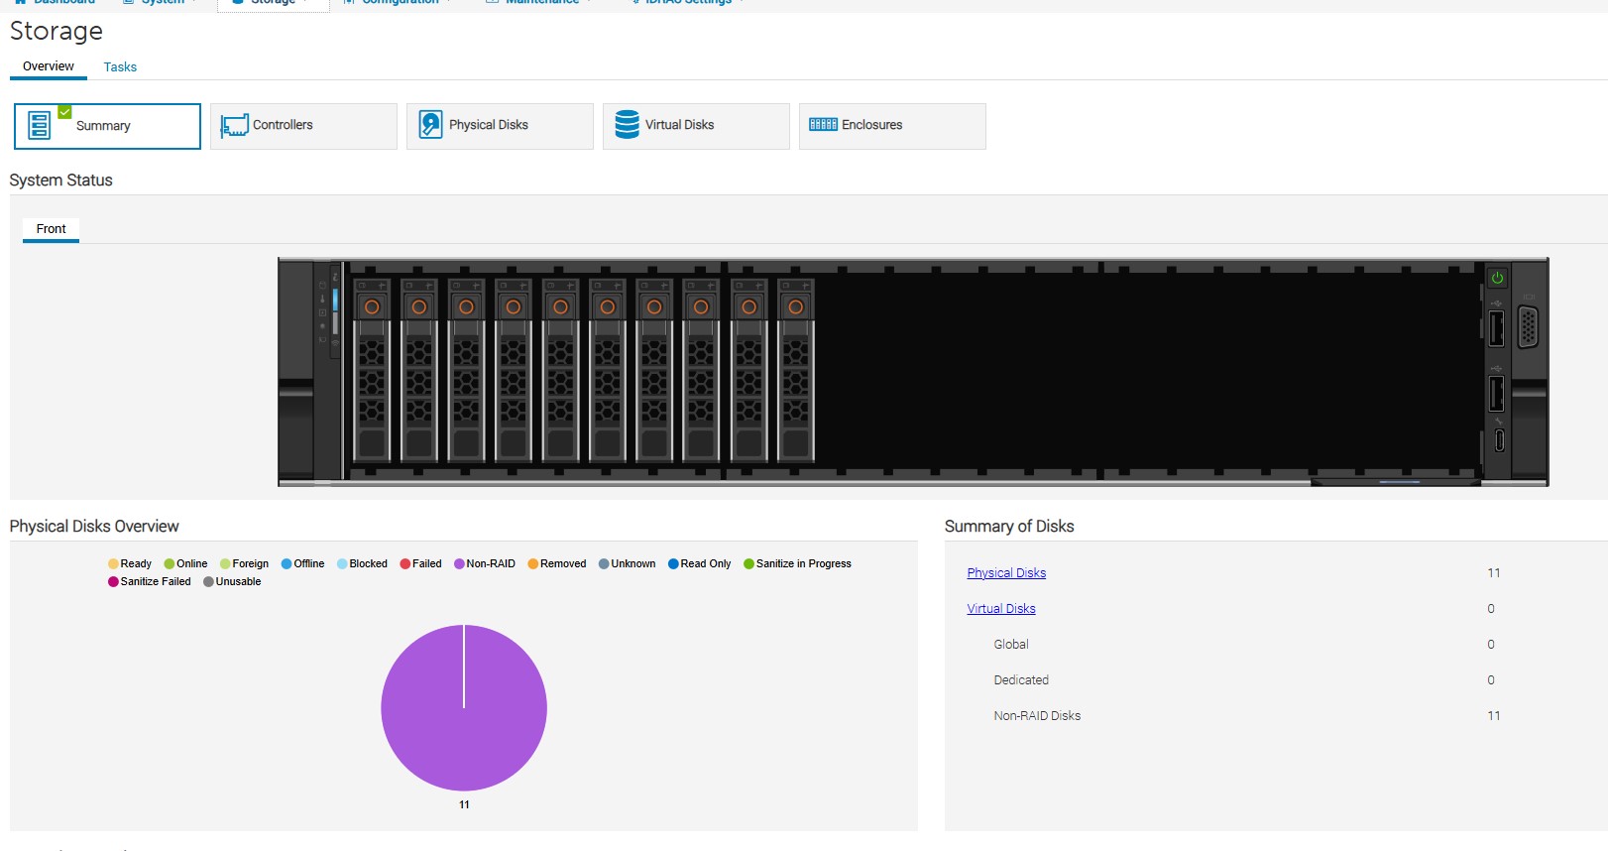Image resolution: width=1608 pixels, height=851 pixels.
Task: Click the Summary server icon
Action: tap(40, 126)
